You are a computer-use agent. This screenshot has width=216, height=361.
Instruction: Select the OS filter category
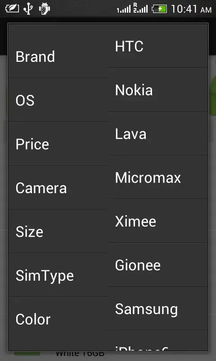pos(58,100)
